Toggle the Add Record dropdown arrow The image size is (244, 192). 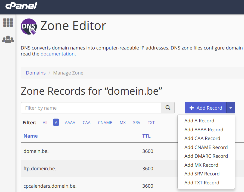(231, 108)
